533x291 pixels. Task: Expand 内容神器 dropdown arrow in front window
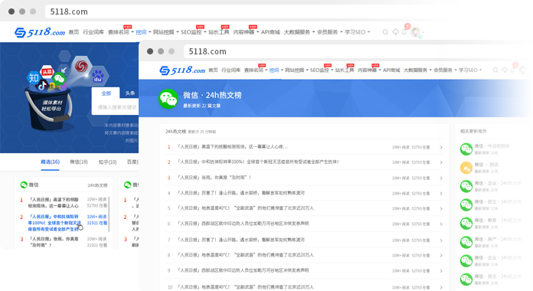coord(380,70)
